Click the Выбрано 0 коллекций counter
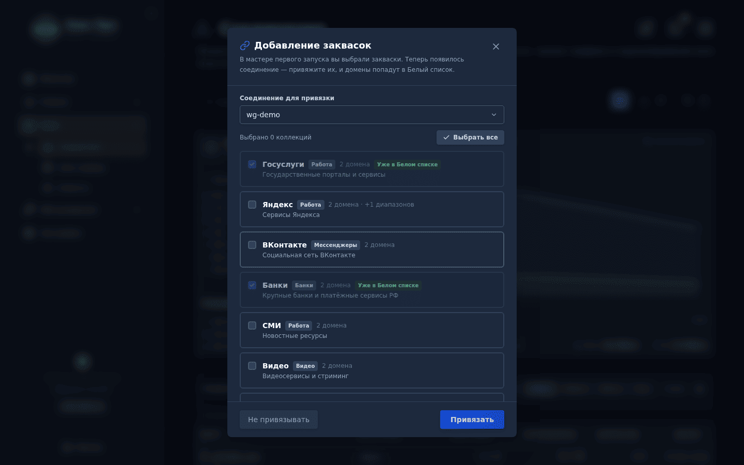The height and width of the screenshot is (465, 744). (x=275, y=137)
